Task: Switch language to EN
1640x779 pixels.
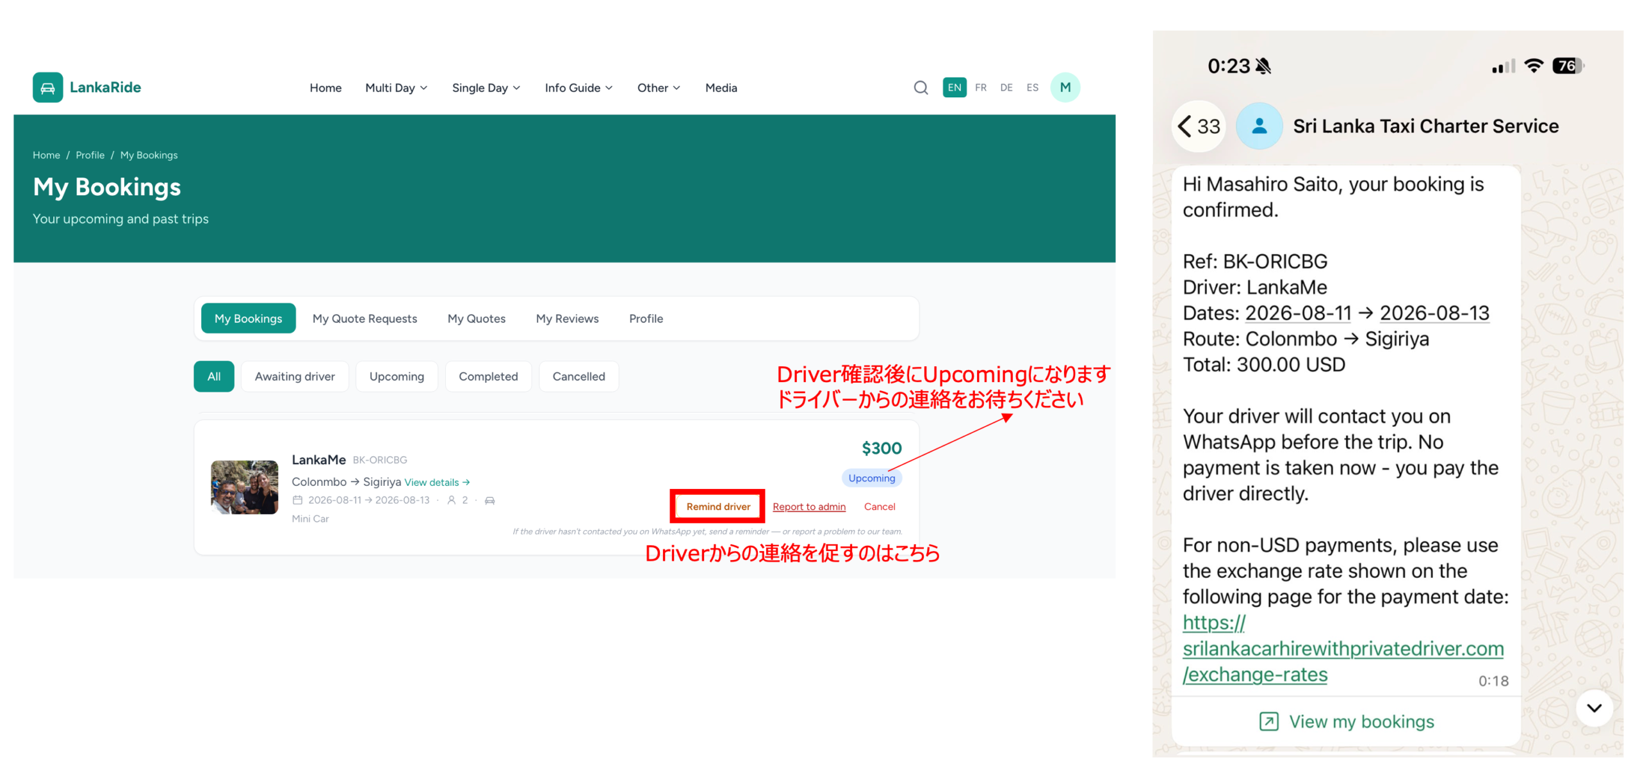Action: coord(955,88)
